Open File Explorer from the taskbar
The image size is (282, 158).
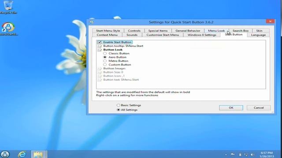coord(38,154)
